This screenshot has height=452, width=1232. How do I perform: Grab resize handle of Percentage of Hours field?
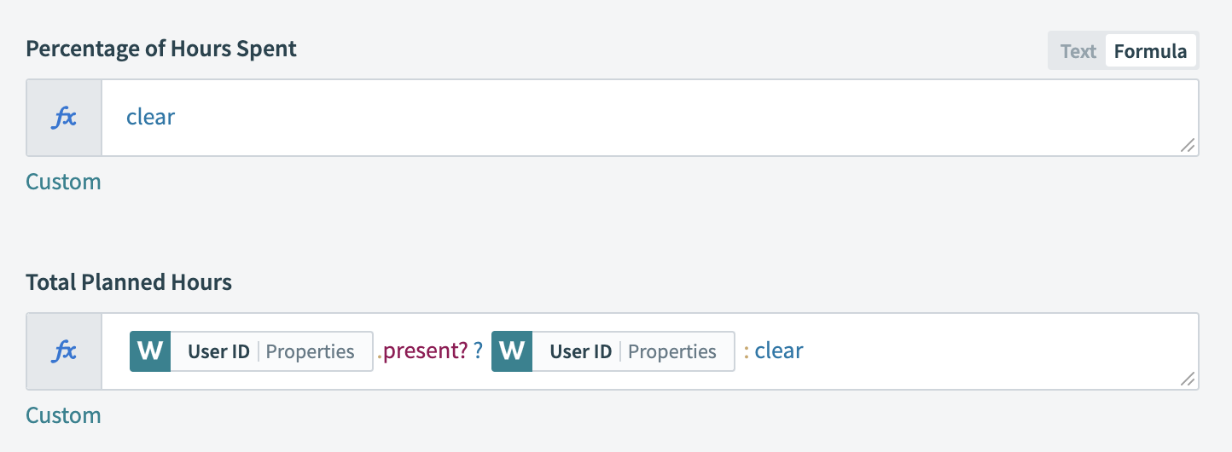(1187, 146)
